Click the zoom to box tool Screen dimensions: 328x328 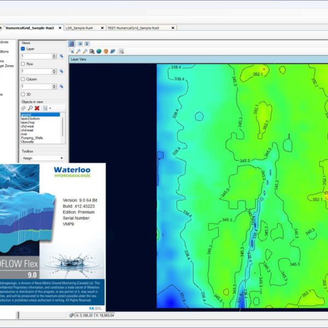pos(92,51)
